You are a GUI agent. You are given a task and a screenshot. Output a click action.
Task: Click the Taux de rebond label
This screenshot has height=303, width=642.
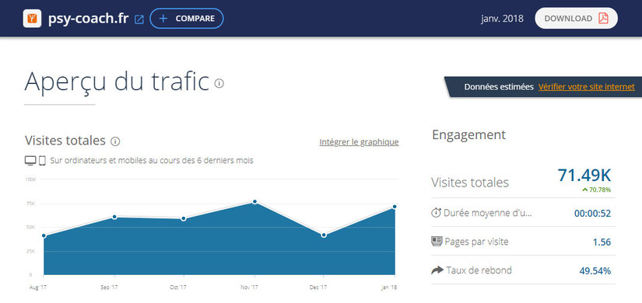[x=479, y=270]
